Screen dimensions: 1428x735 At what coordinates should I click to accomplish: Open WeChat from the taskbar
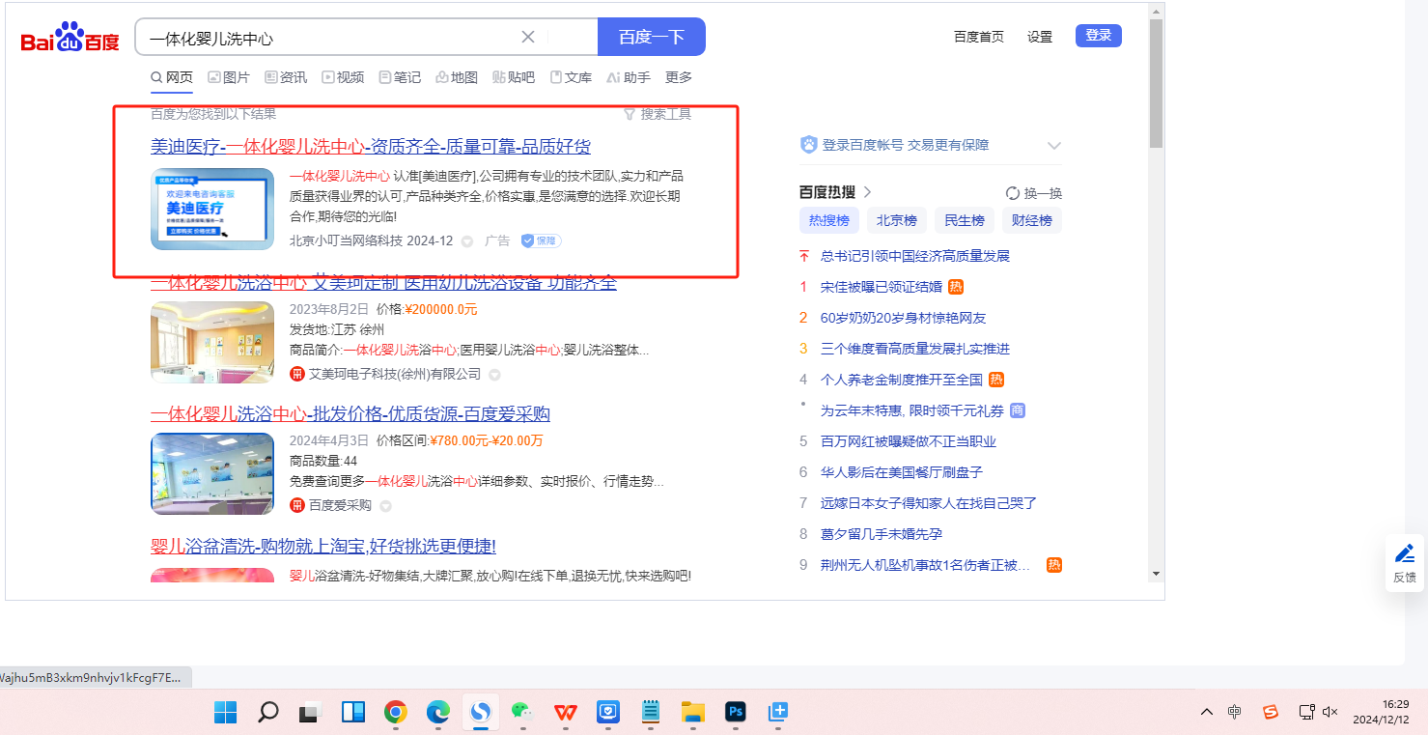pos(522,713)
